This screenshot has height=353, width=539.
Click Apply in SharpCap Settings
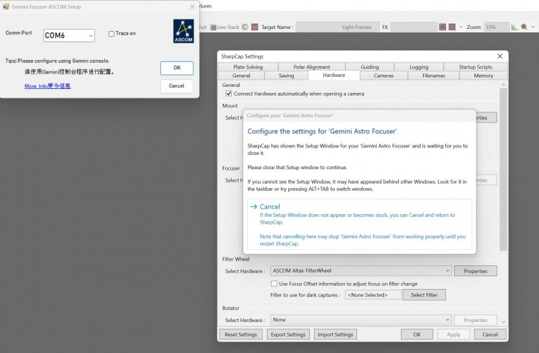click(x=453, y=334)
